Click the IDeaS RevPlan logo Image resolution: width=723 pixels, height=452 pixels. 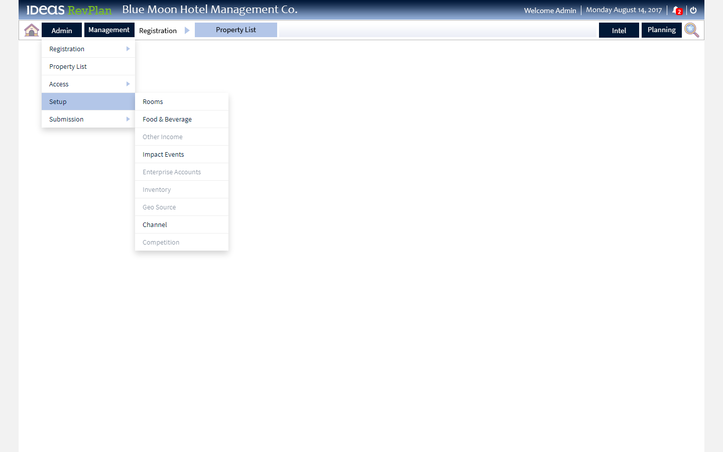point(68,10)
